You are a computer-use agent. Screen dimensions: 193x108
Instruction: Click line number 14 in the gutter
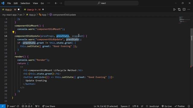pos(6,36)
